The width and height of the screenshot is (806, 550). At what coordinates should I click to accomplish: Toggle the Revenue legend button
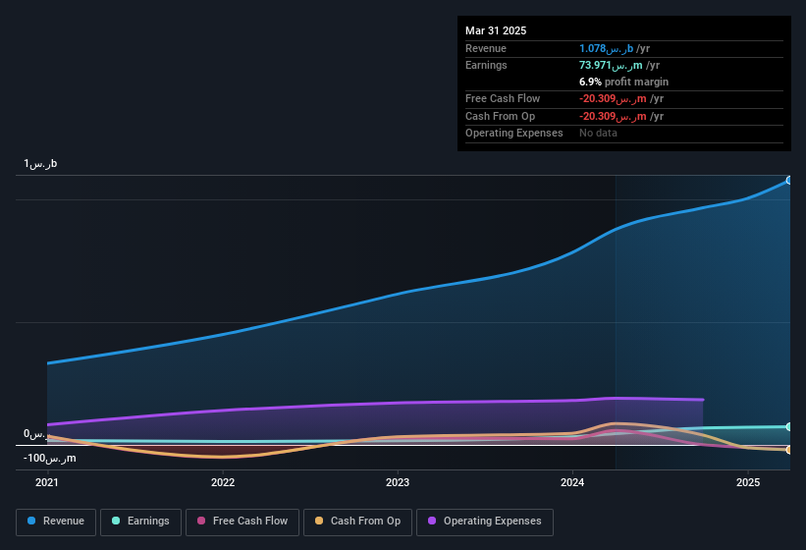(x=56, y=522)
